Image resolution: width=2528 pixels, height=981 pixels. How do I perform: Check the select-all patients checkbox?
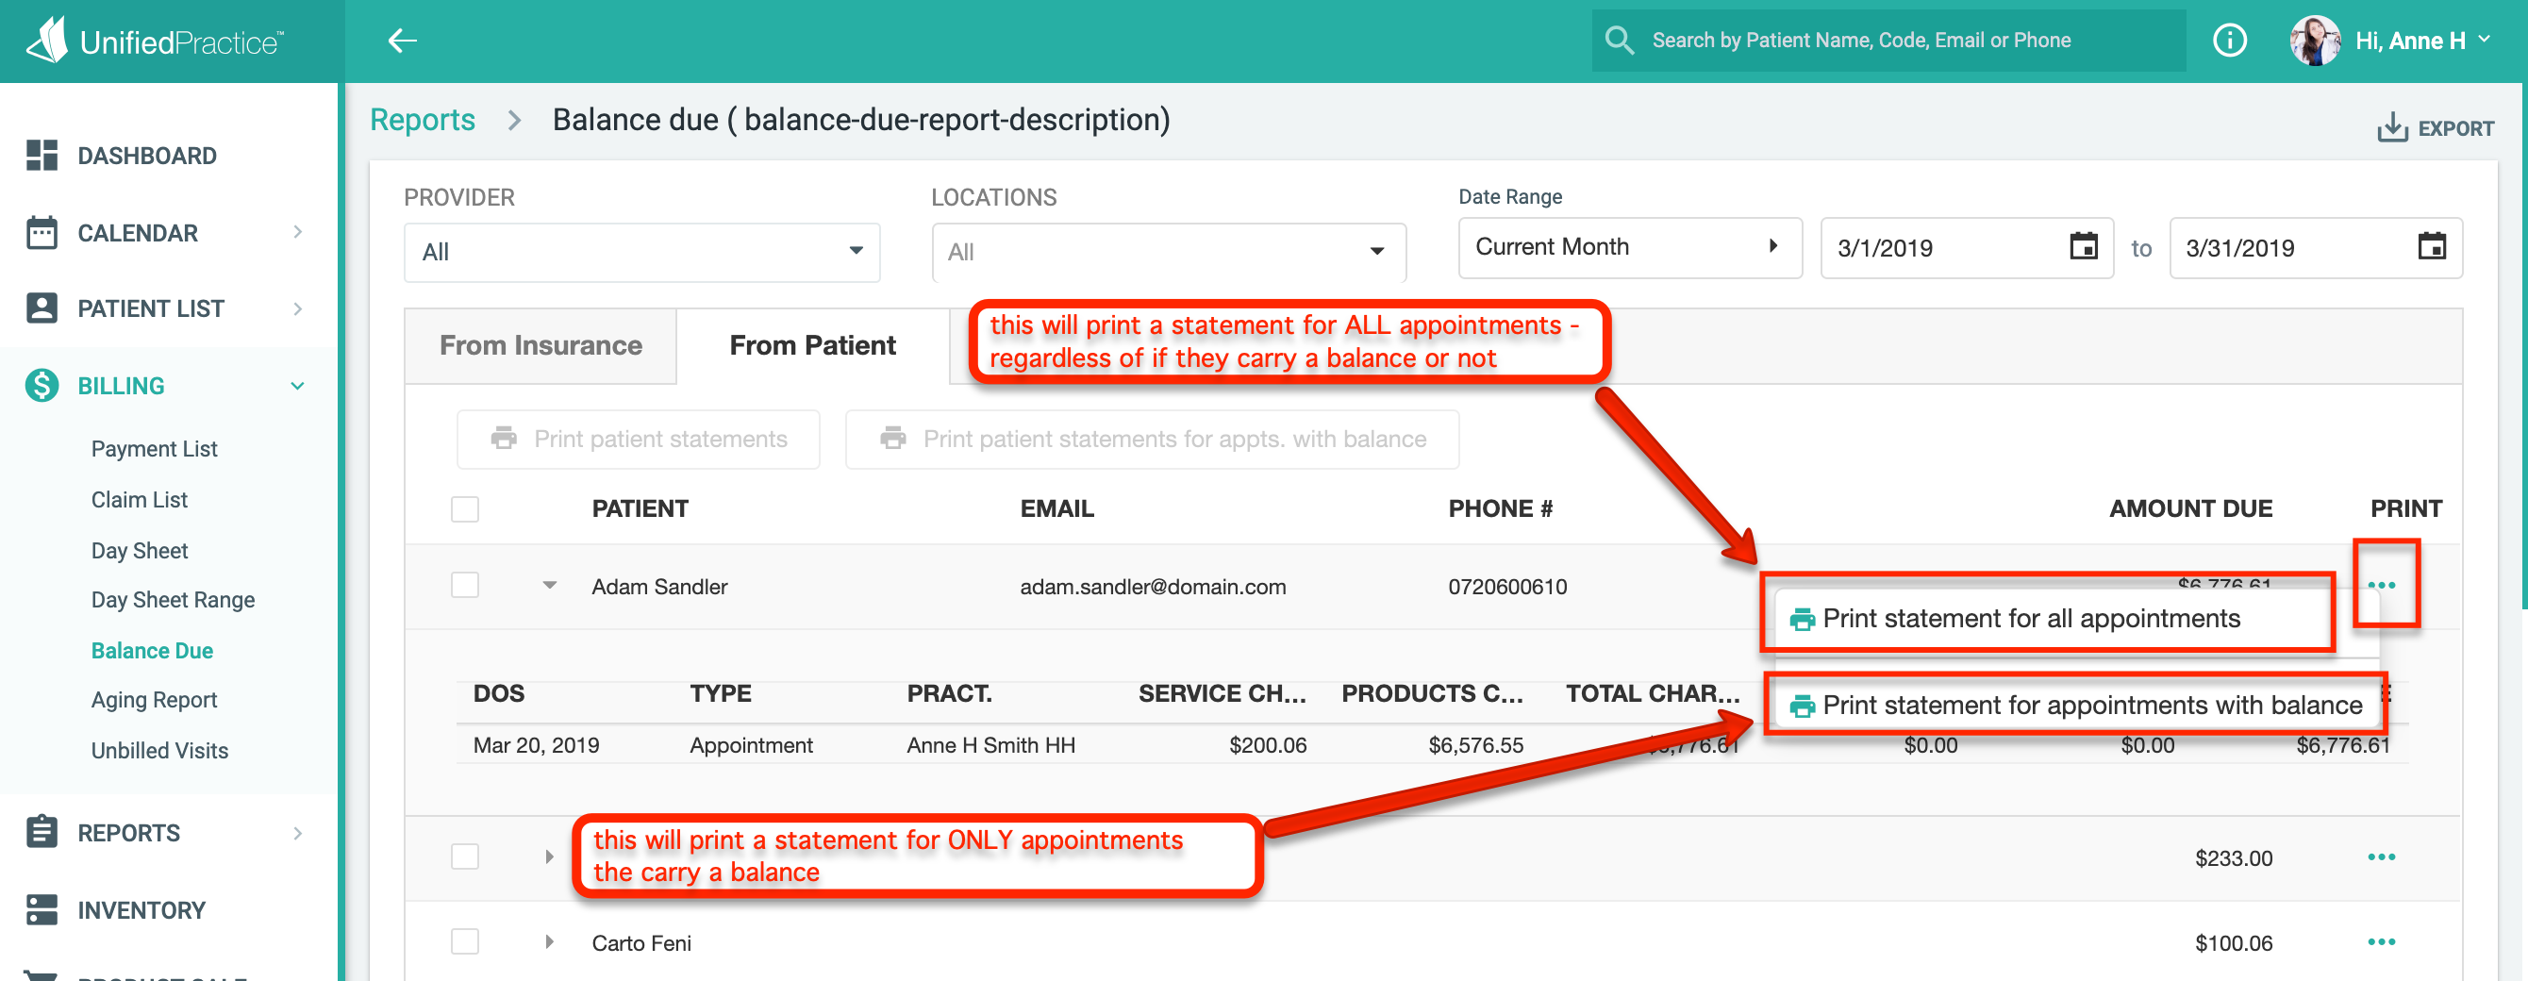(464, 509)
